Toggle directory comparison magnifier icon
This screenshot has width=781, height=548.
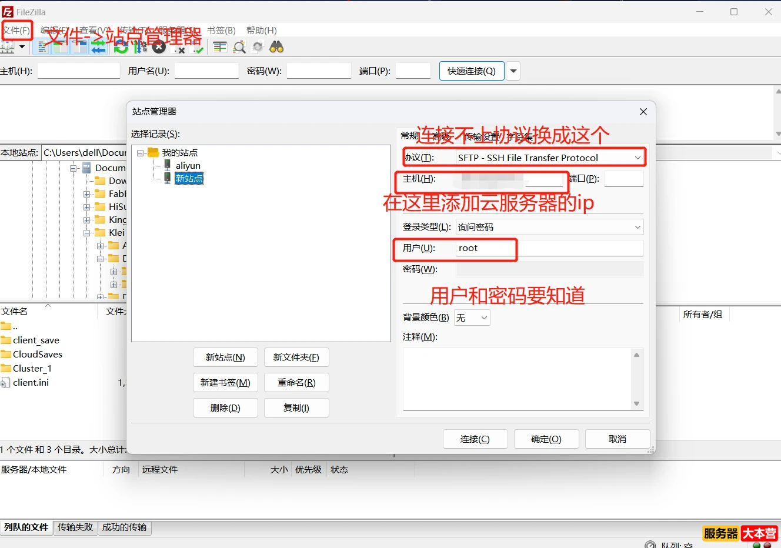(239, 47)
